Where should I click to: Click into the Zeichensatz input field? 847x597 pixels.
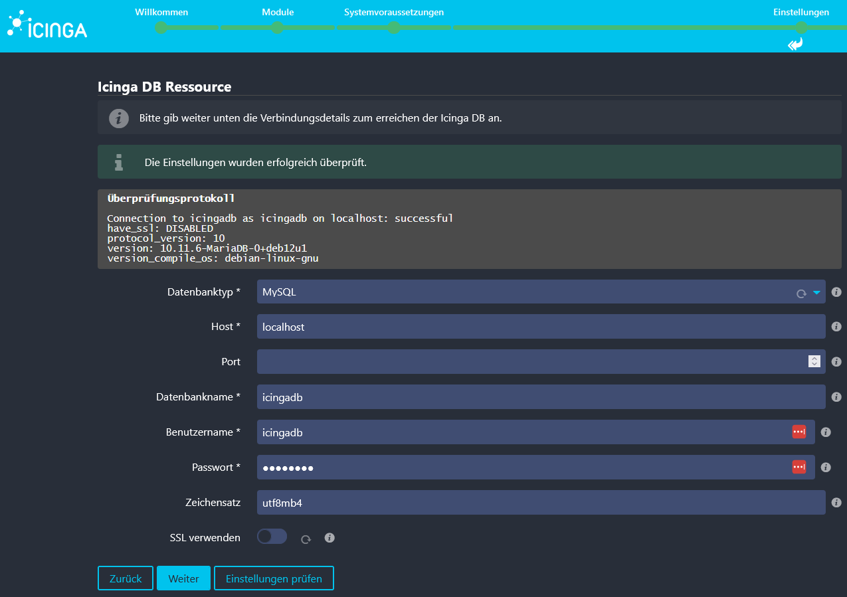pos(541,503)
